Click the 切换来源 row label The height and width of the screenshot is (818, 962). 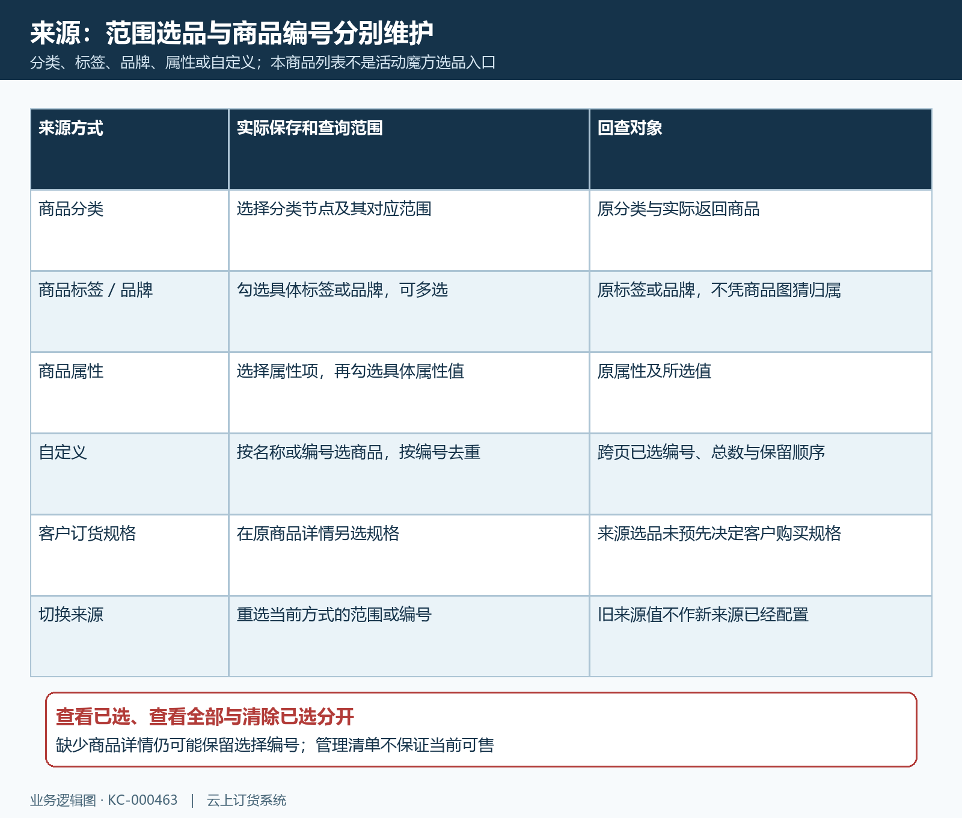point(71,615)
